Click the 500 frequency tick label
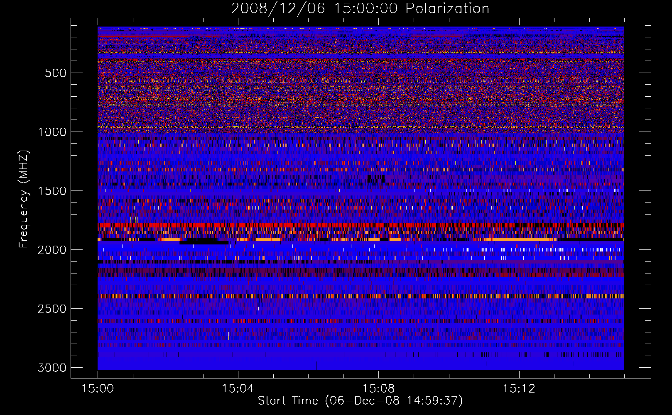 point(55,73)
